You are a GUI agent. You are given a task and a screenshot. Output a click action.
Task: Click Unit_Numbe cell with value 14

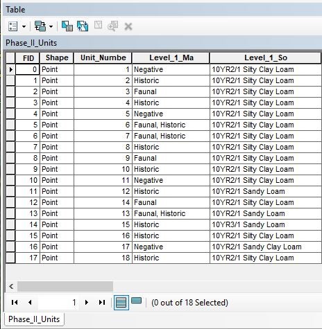(x=103, y=202)
